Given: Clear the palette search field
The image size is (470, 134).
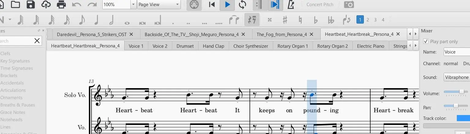Looking at the screenshot, I should pos(37,41).
